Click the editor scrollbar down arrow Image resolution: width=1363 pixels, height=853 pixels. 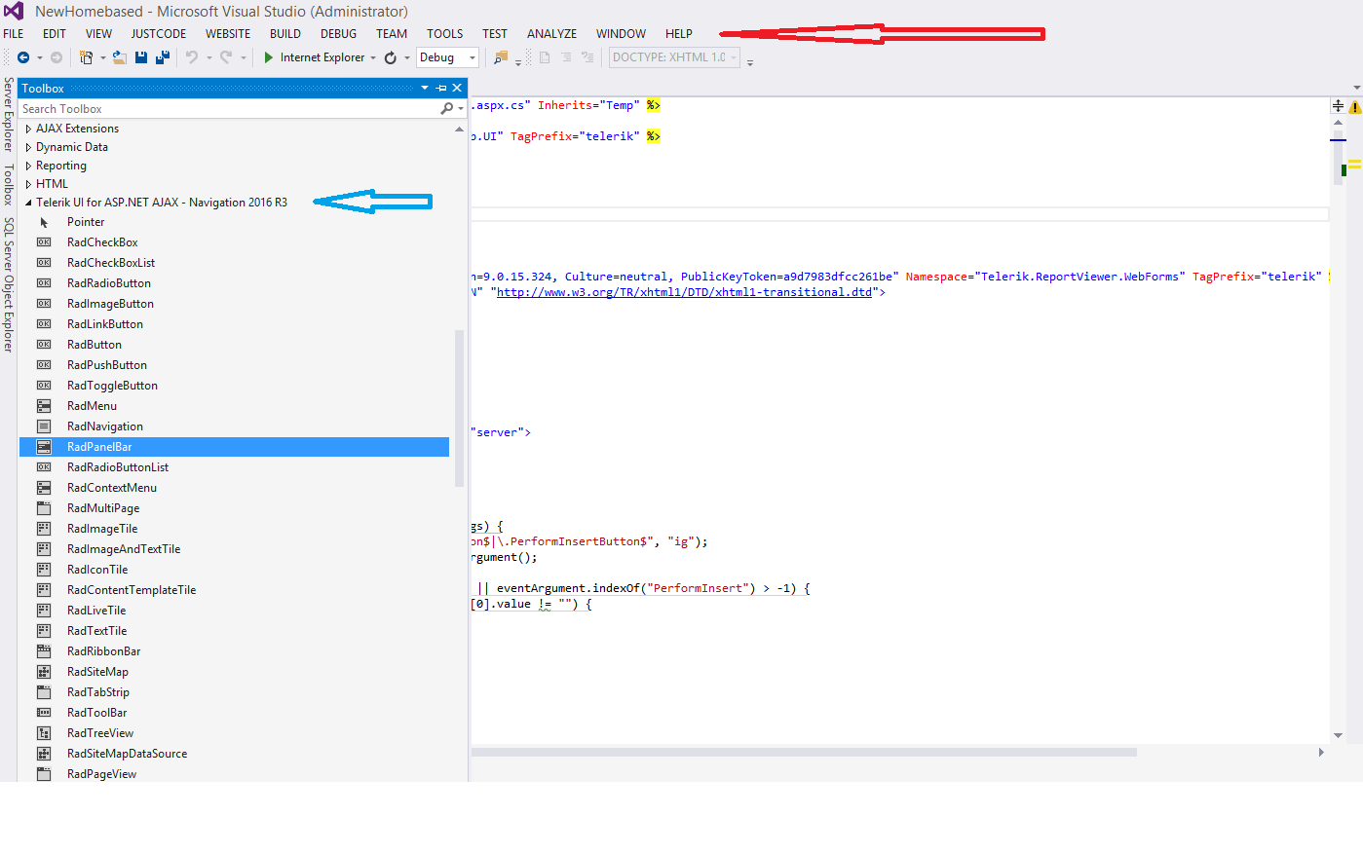[1338, 735]
